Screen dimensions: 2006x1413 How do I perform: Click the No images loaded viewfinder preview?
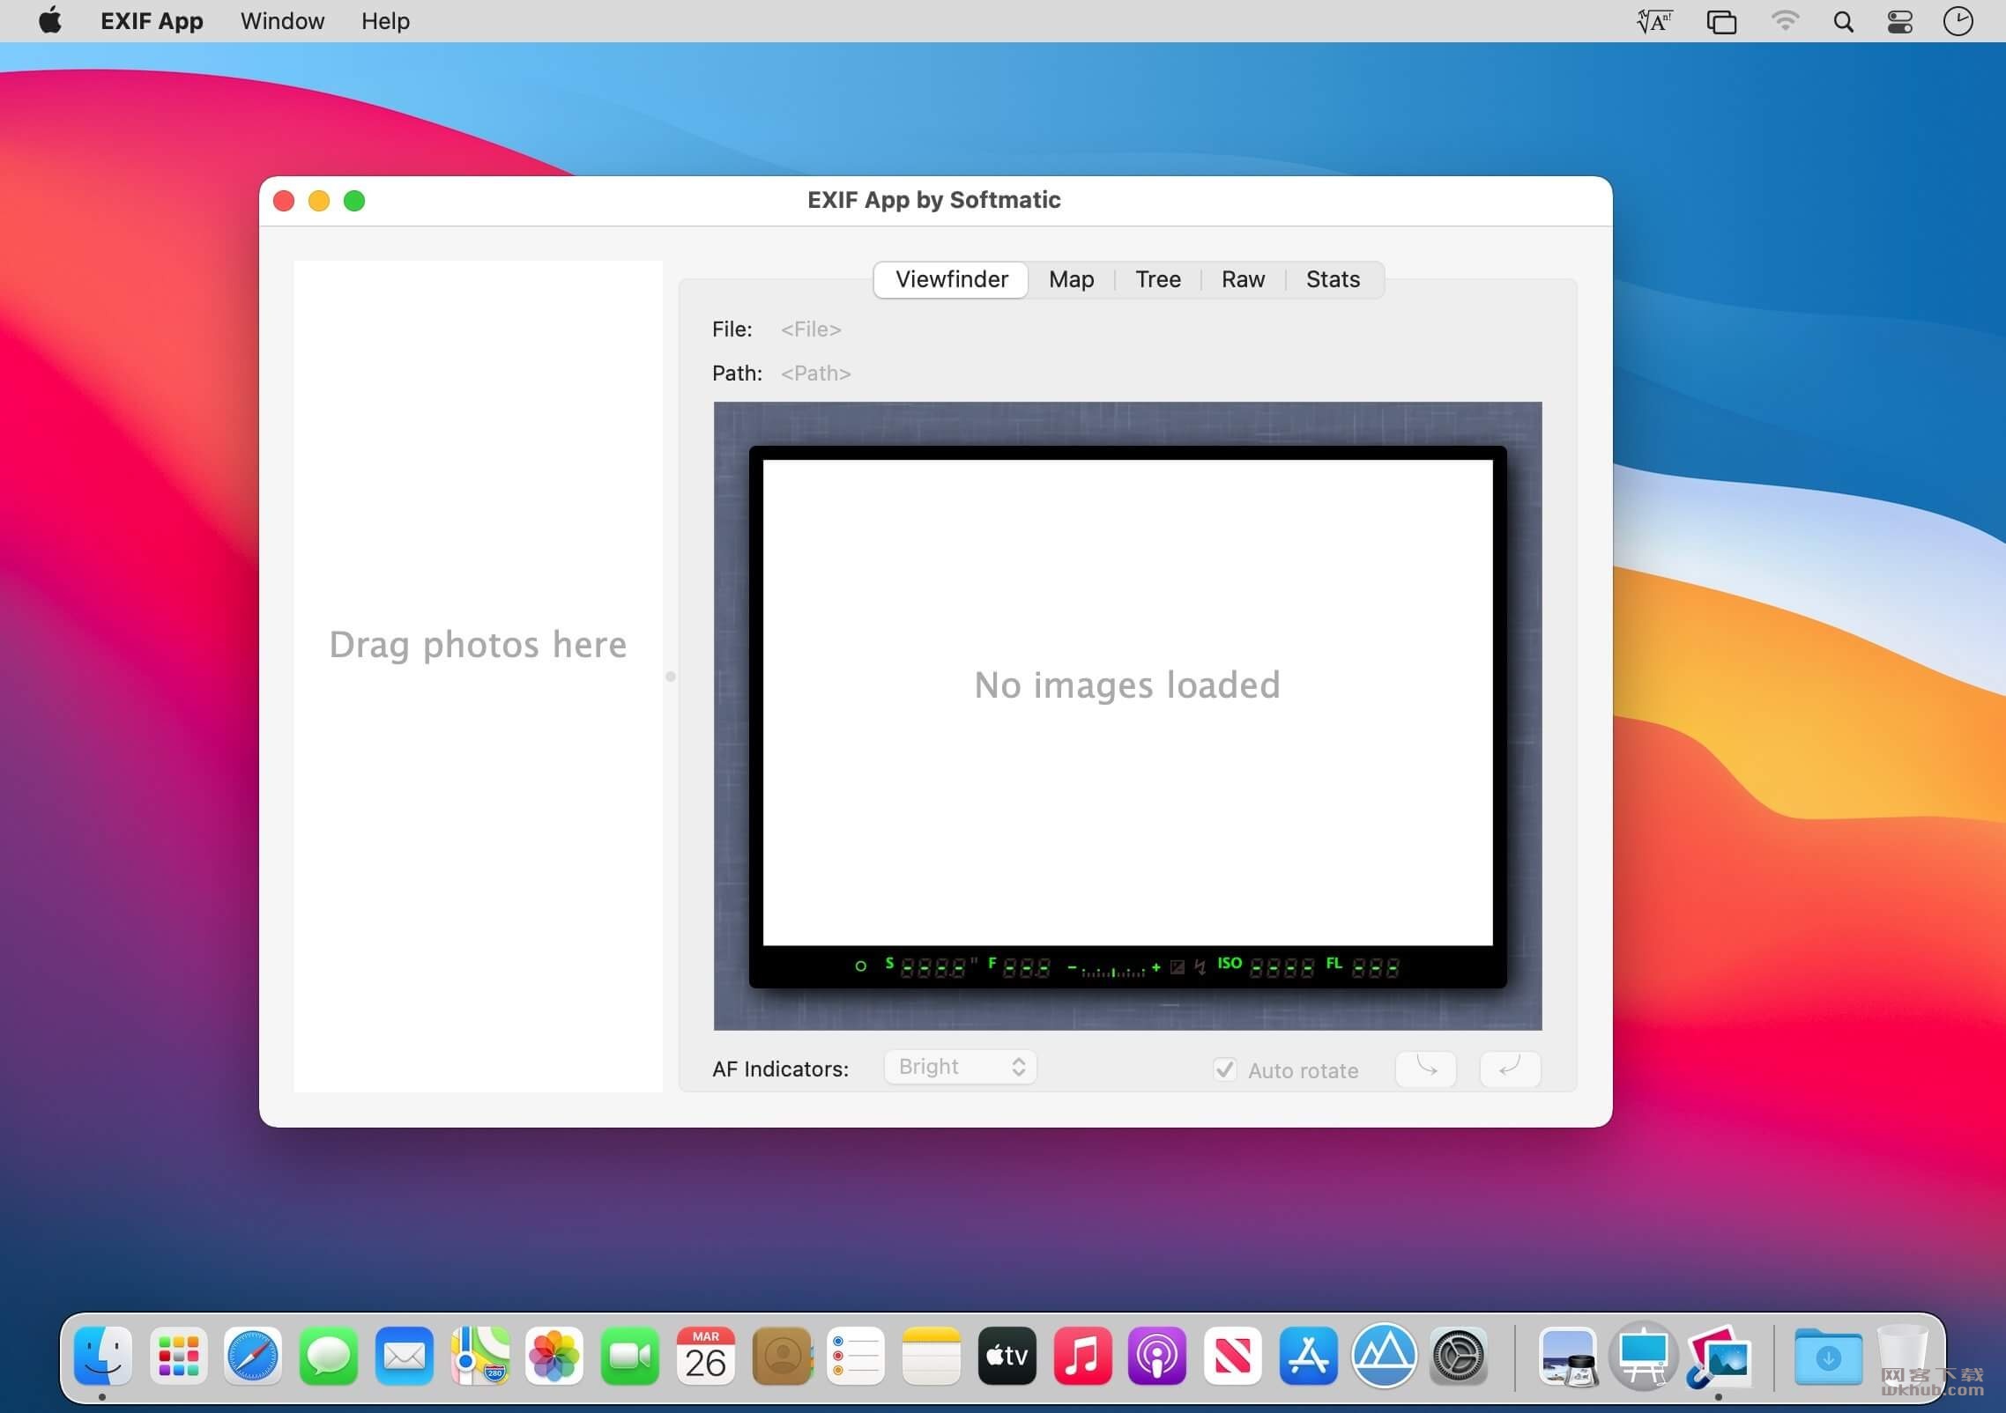(x=1127, y=702)
